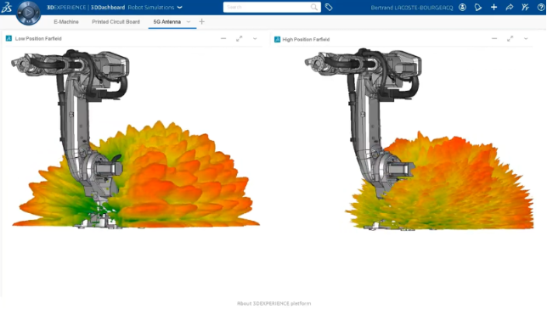
Task: Add a new dashboard tab
Action: coord(201,21)
